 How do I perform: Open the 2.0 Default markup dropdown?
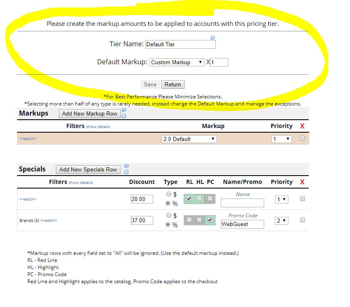click(x=188, y=138)
